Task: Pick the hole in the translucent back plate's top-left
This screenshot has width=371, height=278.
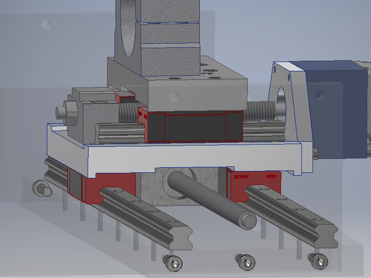Action: tap(46, 25)
